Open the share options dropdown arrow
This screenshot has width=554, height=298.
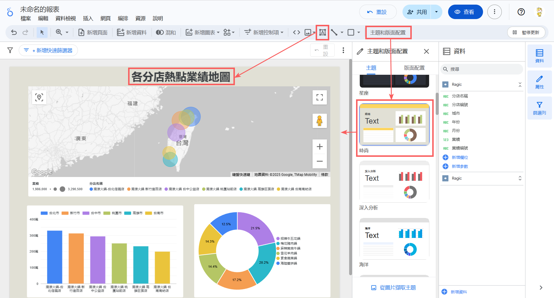tap(437, 12)
